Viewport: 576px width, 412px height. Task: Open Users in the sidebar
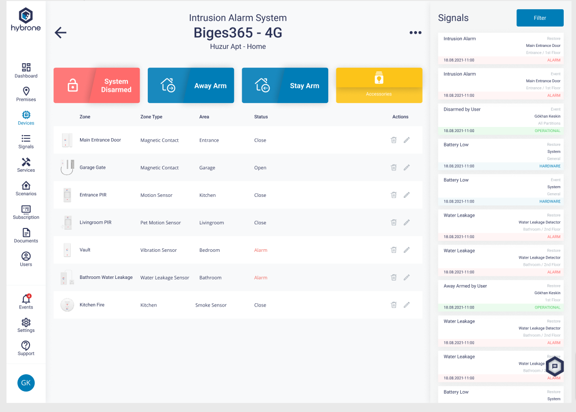(x=26, y=259)
